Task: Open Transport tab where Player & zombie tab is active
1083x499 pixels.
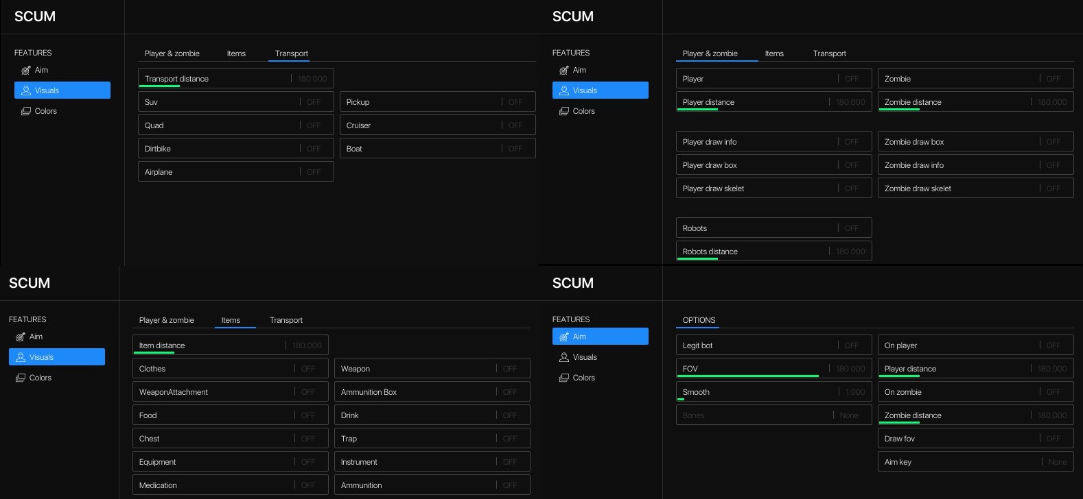Action: tap(830, 53)
